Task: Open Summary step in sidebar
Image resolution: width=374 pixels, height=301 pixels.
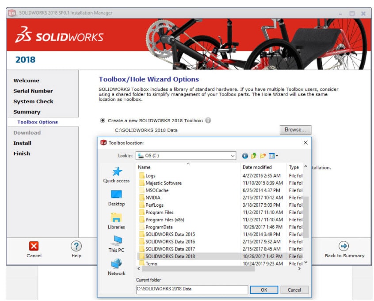Action: pyautogui.click(x=27, y=112)
